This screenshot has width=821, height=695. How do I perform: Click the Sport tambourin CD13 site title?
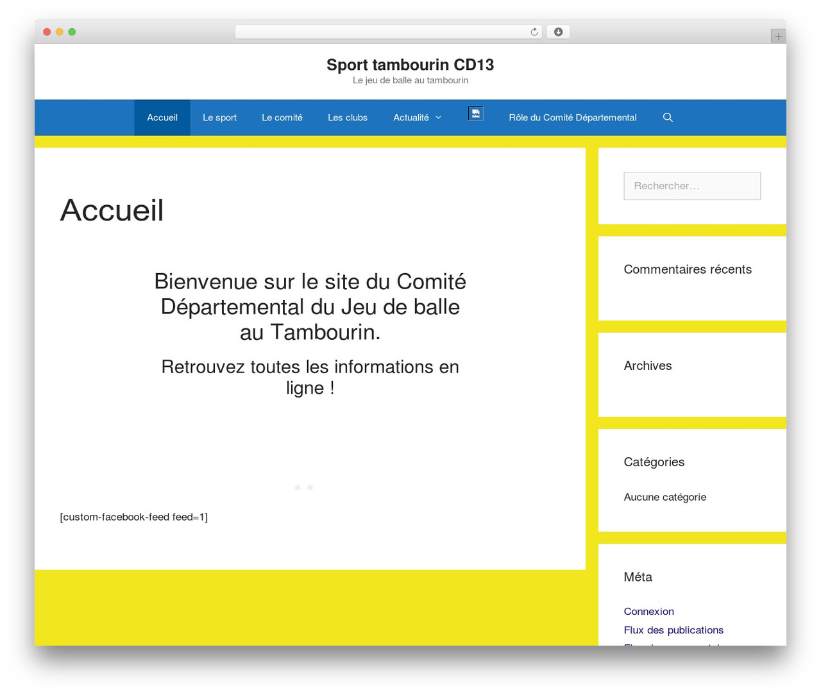pos(410,65)
